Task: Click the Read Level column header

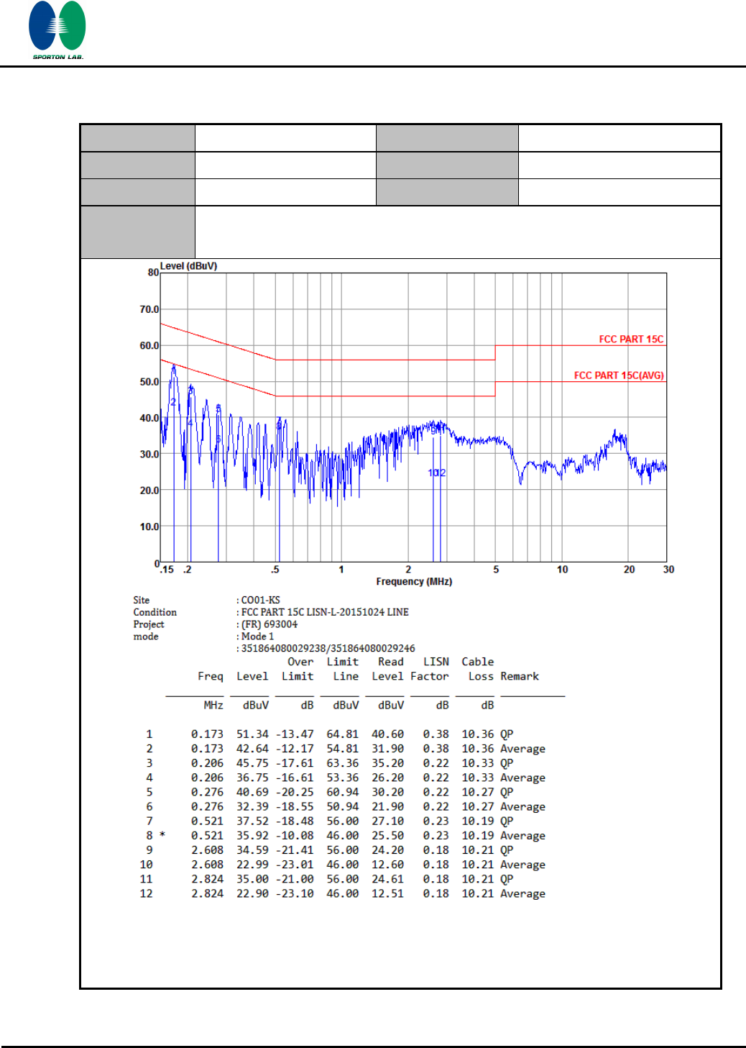Action: 387,669
